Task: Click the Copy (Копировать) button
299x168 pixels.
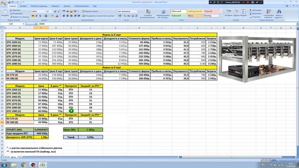Action: click(16, 14)
